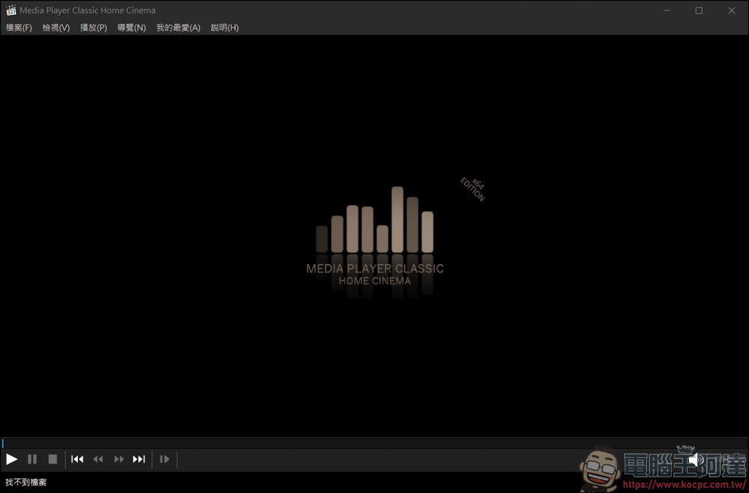Expand the 我的最愛(A) menu
Viewport: 749px width, 493px height.
pyautogui.click(x=178, y=28)
